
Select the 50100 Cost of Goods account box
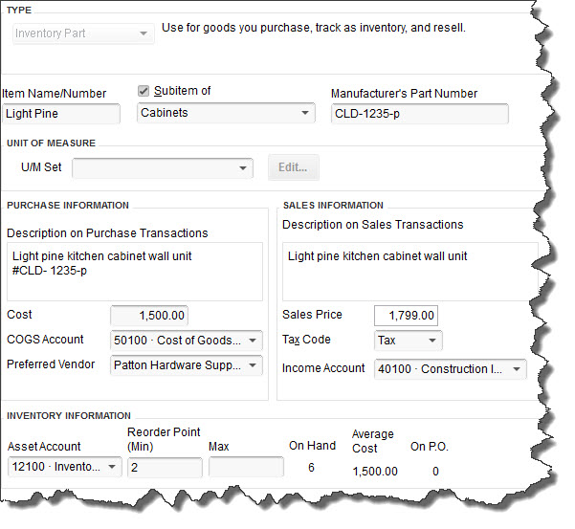tap(187, 341)
